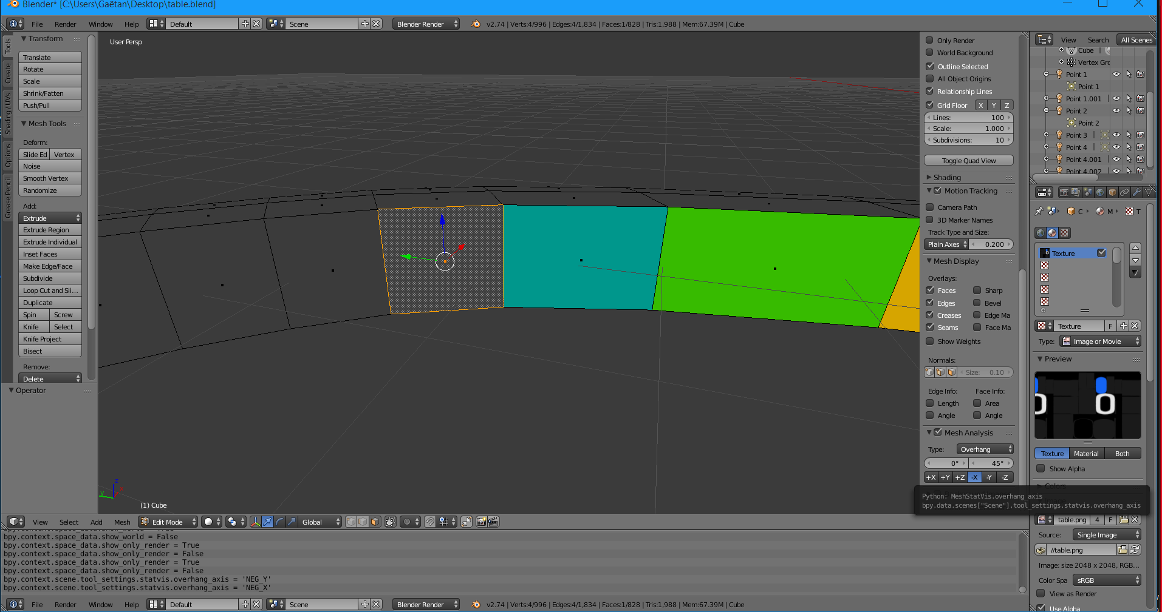Click the Bisect tool button
The image size is (1162, 612).
click(50, 351)
